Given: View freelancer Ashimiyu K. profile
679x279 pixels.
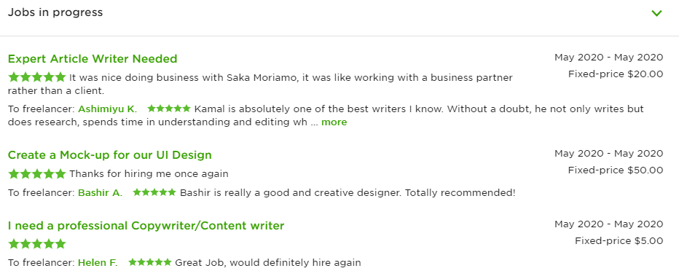Looking at the screenshot, I should point(107,109).
